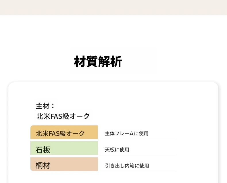Screen dimensions: 227x183
Task: Click 北米FAS級オーク text under 主材
Action: tap(63, 116)
